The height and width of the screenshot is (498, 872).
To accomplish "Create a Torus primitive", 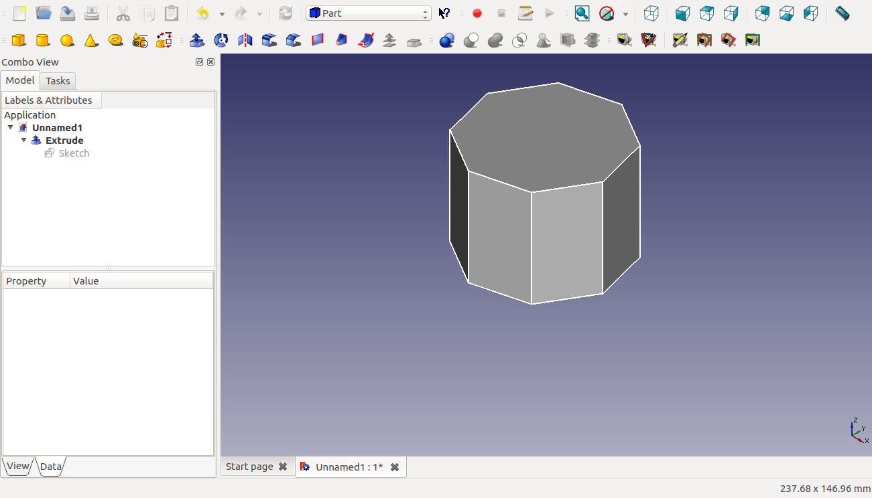I will (115, 40).
